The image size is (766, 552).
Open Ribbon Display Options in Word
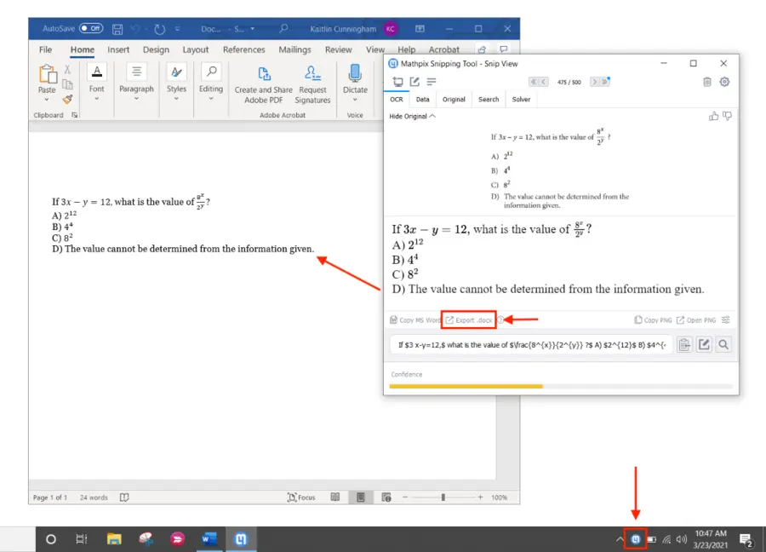pos(420,29)
